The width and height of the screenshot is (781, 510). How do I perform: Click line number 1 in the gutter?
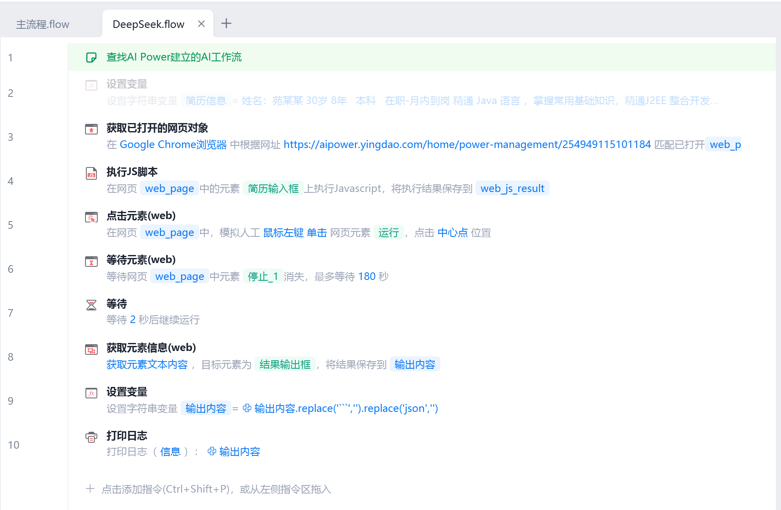pyautogui.click(x=11, y=58)
